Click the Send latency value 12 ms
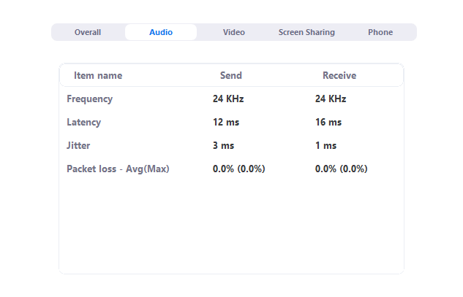Viewport: 463px width, 297px height. pos(226,123)
